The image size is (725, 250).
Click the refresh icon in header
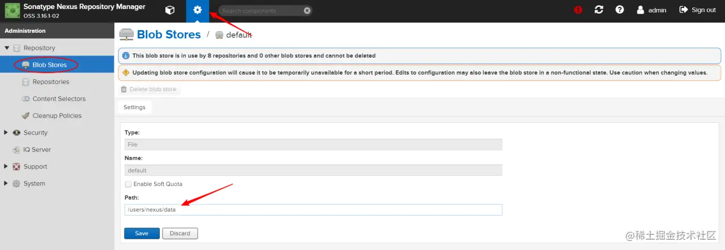[x=599, y=10]
